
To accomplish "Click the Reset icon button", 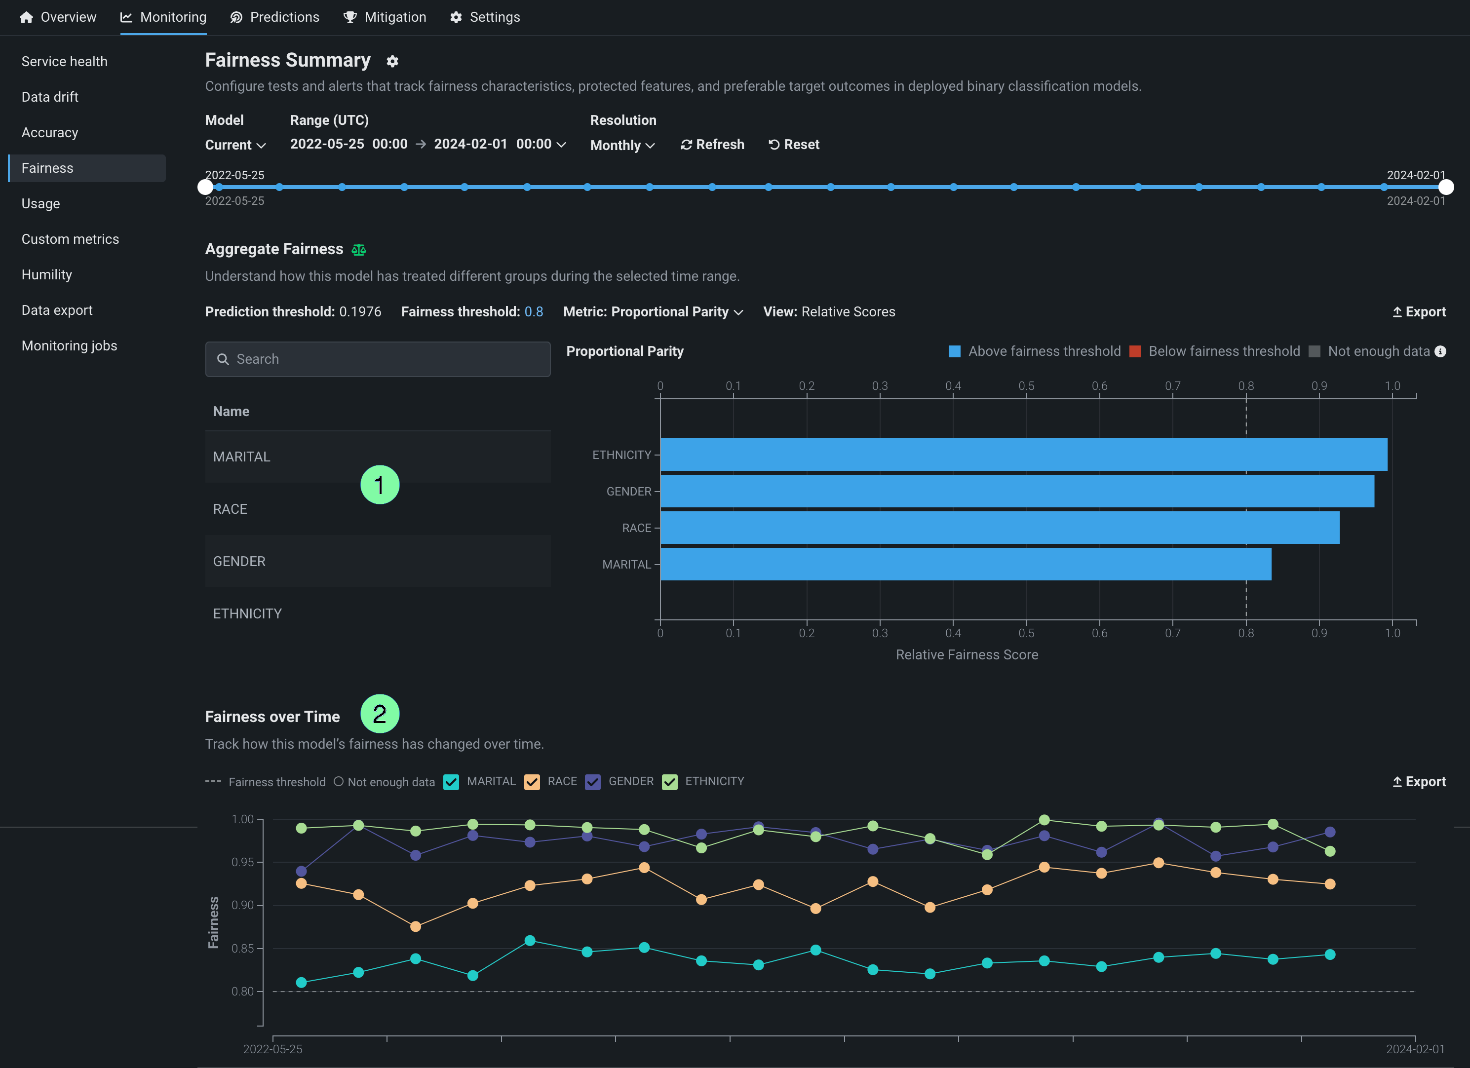I will click(774, 145).
